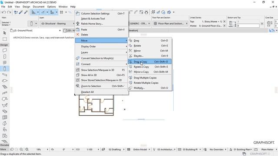Select the Arrow tool in toolbox
Viewport: 278px width, 156px height.
click(x=5, y=33)
